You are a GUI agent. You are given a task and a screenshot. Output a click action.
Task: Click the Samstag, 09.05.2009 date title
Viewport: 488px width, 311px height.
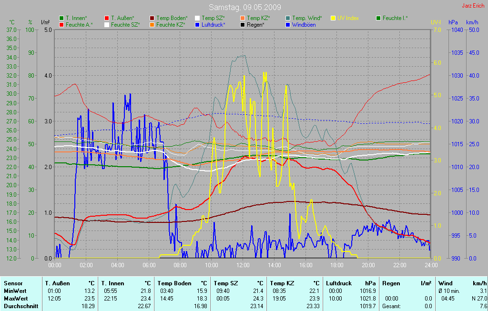(245, 7)
